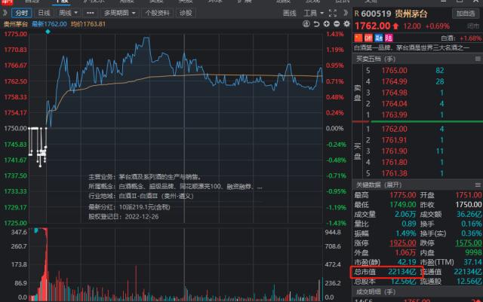Open the 周线 period dropdown
Image resolution: width=483 pixels, height=302 pixels.
(68, 13)
